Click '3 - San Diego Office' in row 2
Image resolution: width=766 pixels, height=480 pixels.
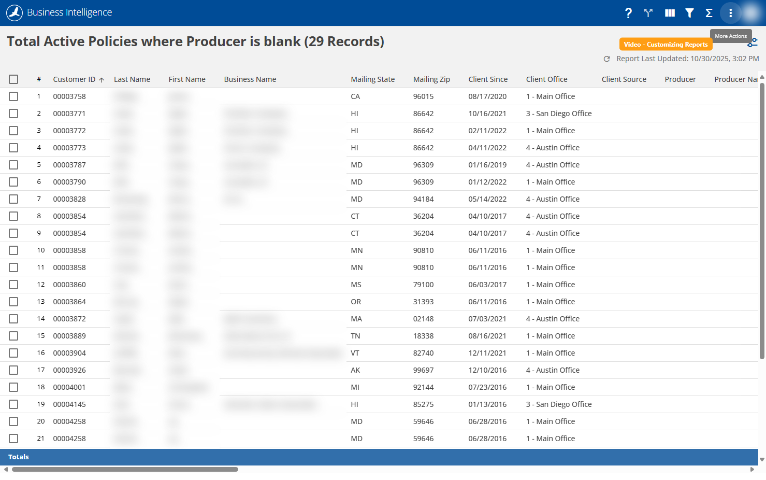pyautogui.click(x=559, y=114)
